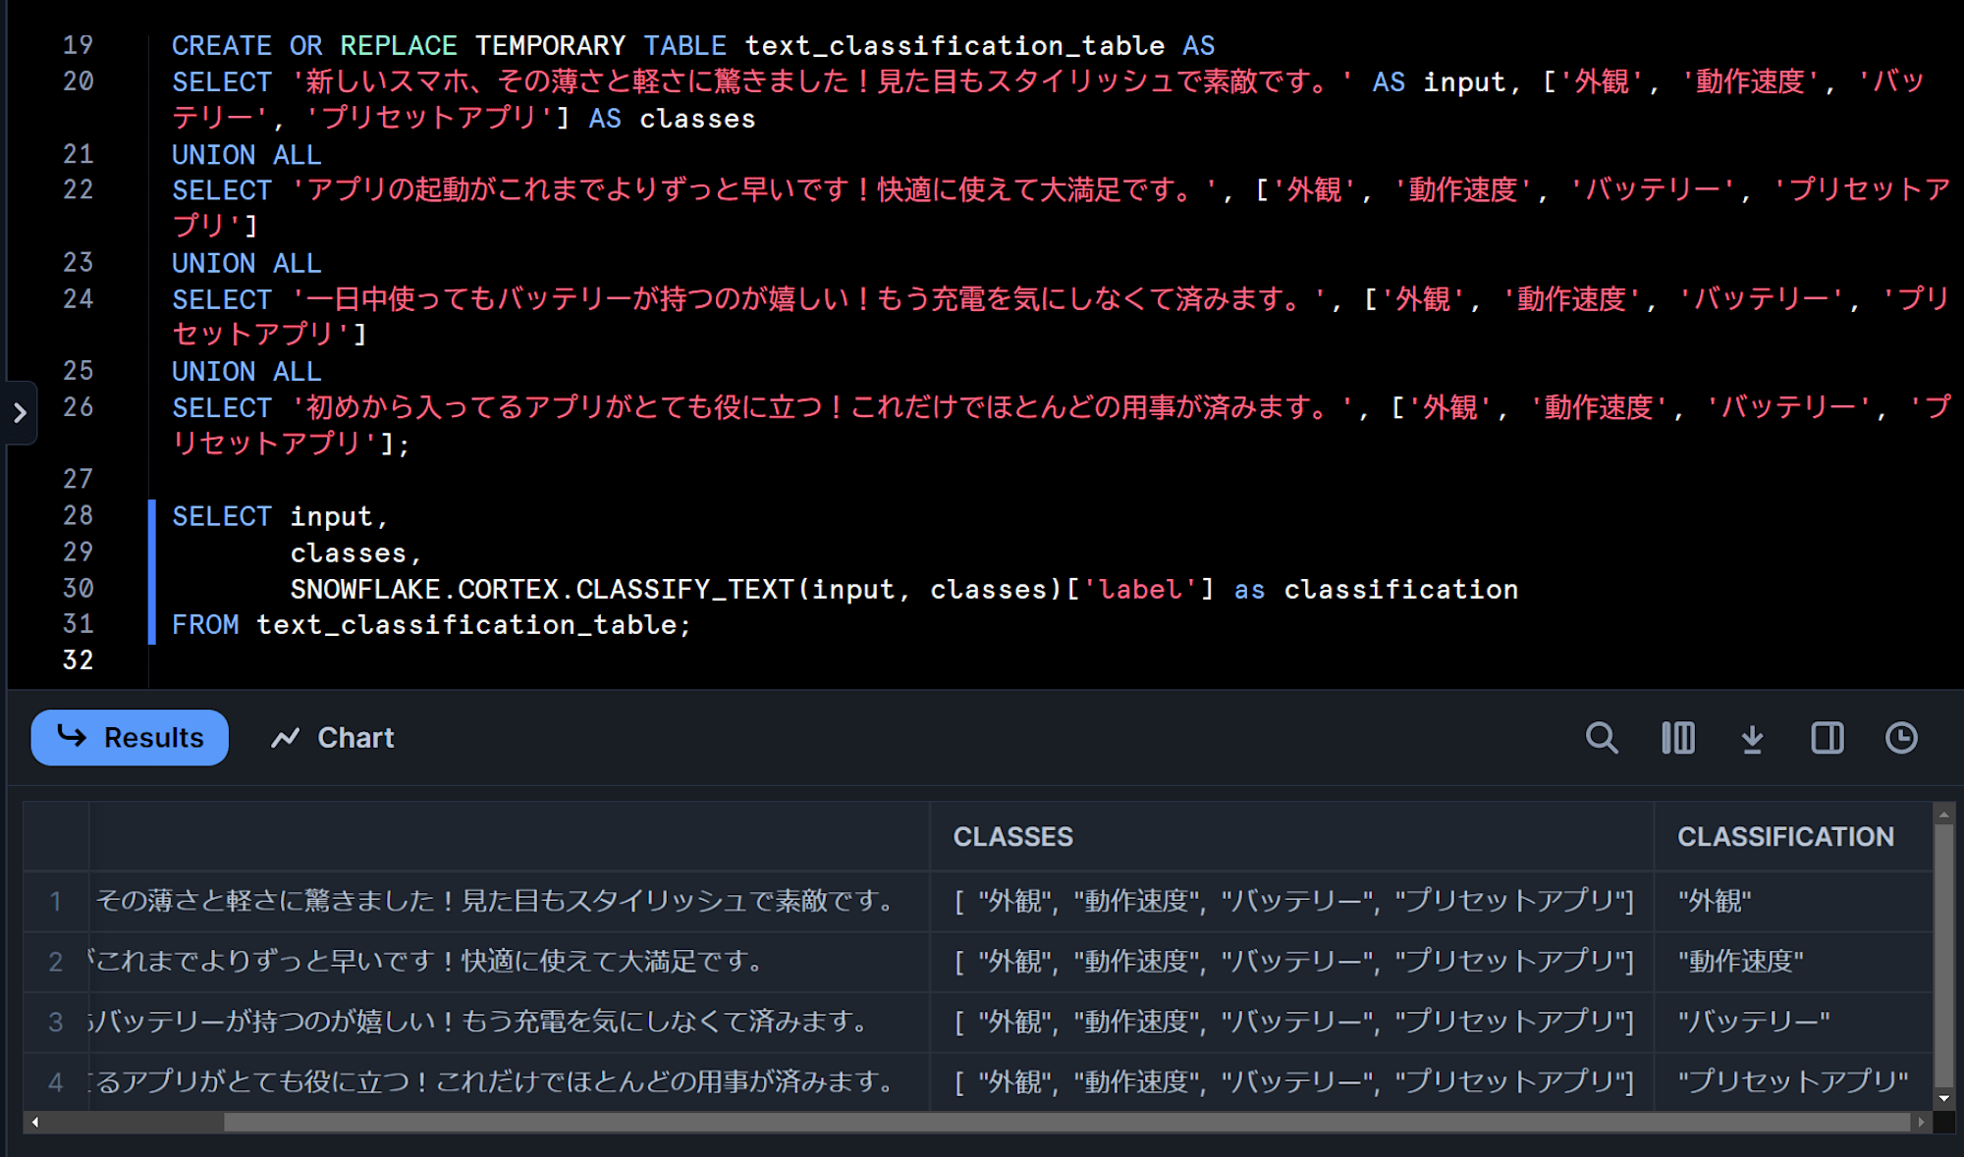The width and height of the screenshot is (1964, 1157).
Task: Open the column selector icon
Action: point(1677,738)
